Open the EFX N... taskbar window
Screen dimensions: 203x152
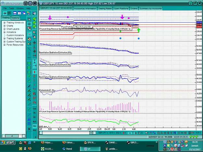pos(90,143)
